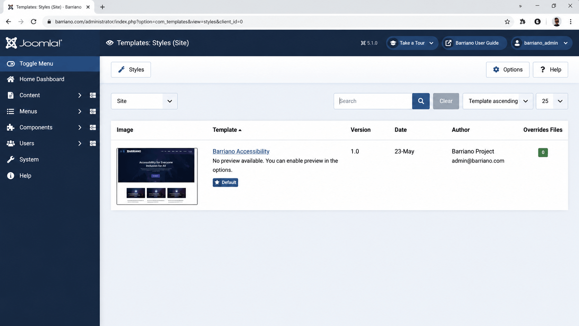The image size is (579, 326).
Task: Click the Clear filter button
Action: (446, 101)
